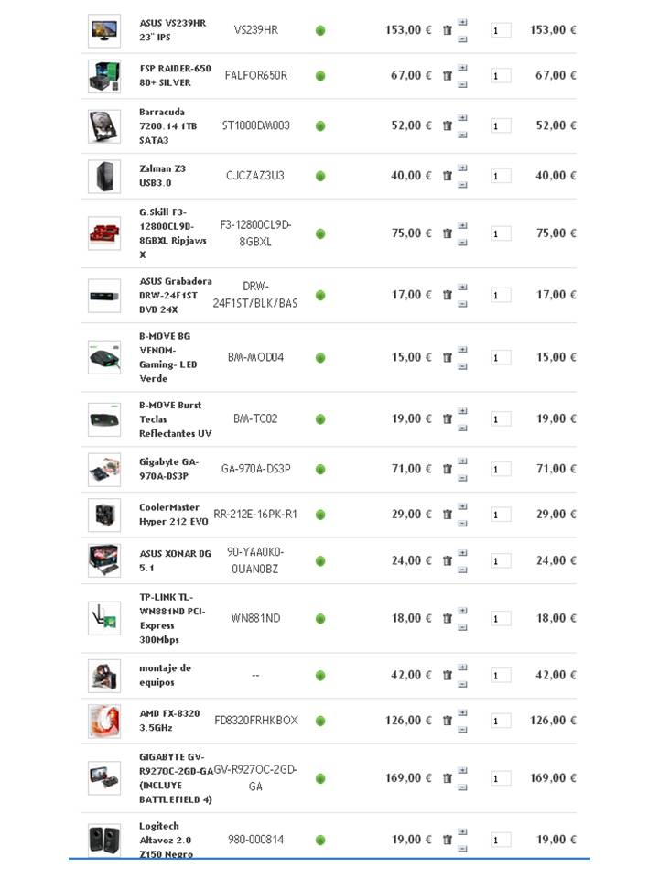Click quantity field for B-MOVE Burst keyboard
659x879 pixels.
(x=501, y=419)
